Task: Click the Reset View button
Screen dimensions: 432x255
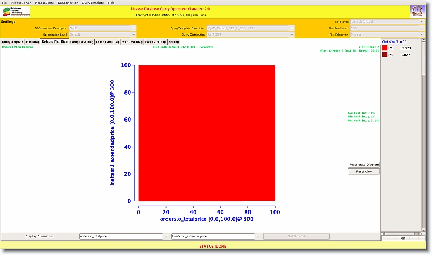Action: click(364, 172)
